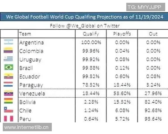
Task: Select the Ecuador flag icon
Action: coord(8,76)
